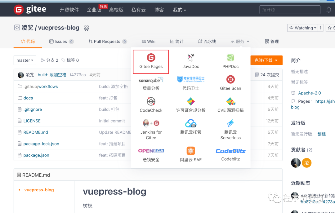Open Gitee Scan service

click(x=230, y=83)
